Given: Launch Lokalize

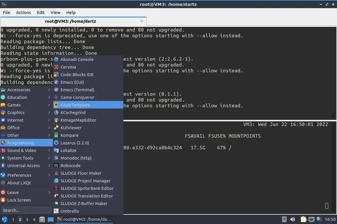Looking at the screenshot, I should (88, 150).
